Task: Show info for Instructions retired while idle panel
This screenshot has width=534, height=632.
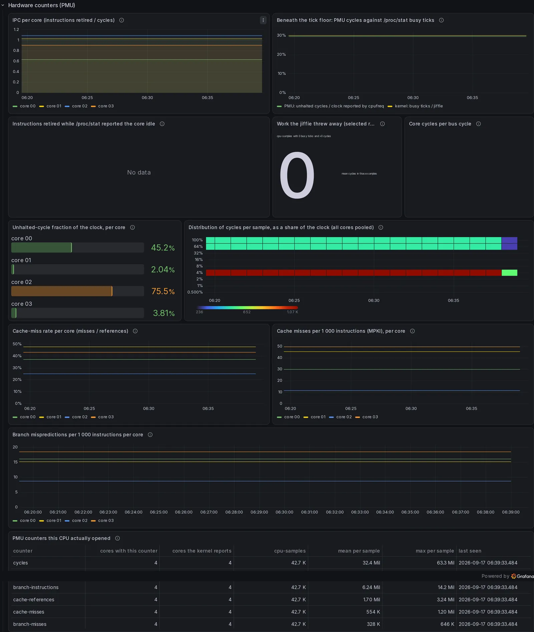Action: click(x=162, y=124)
